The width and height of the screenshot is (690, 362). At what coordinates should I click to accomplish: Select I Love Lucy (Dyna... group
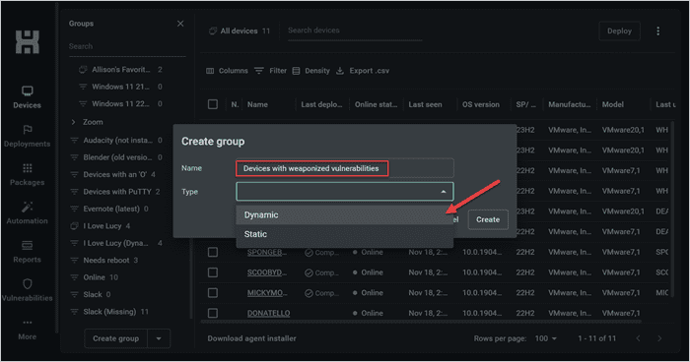tap(116, 243)
